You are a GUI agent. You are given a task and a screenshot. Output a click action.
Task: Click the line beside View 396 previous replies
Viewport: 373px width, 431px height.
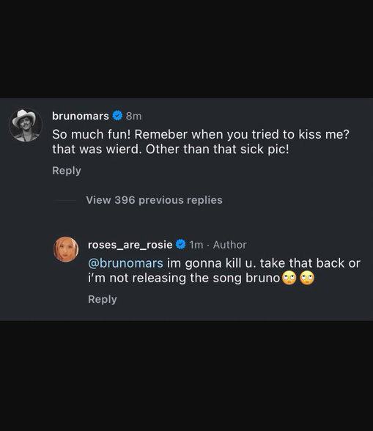point(65,200)
